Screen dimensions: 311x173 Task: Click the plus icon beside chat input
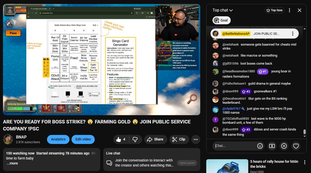point(284,146)
